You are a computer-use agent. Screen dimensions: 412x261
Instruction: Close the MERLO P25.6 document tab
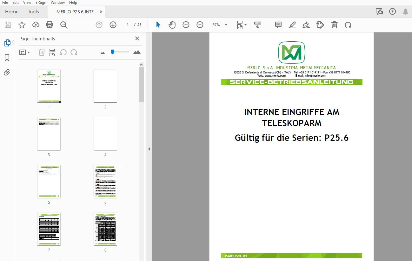(x=101, y=11)
